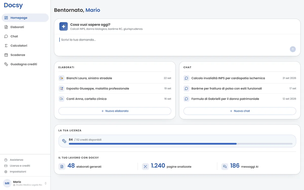
Task: Click Studio Medico Legale text under Mario
Action: coord(29,185)
